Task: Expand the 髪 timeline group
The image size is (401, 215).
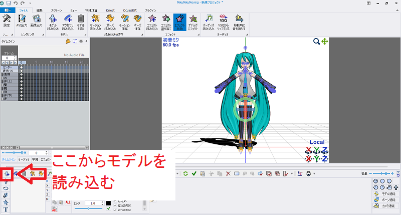Action: [3, 85]
